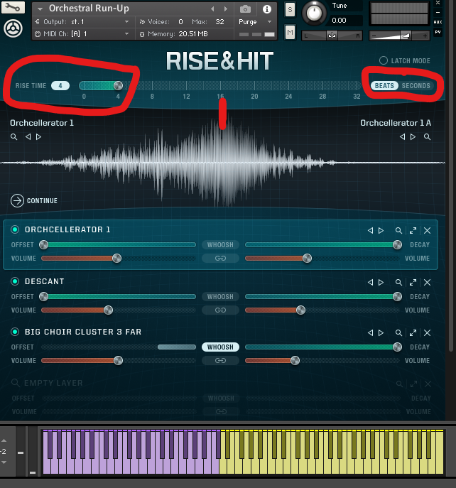
Task: Click ORCHCELLERATOR 1 rise volume slider handle
Action: (116, 258)
